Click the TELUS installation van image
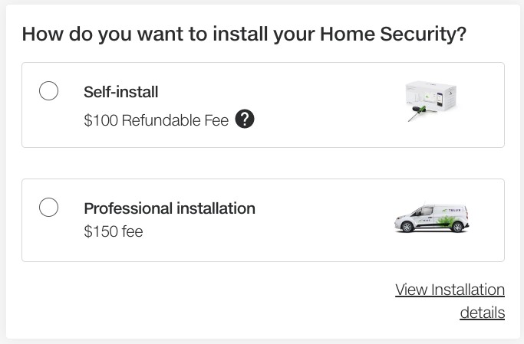The image size is (524, 344). coord(431,218)
